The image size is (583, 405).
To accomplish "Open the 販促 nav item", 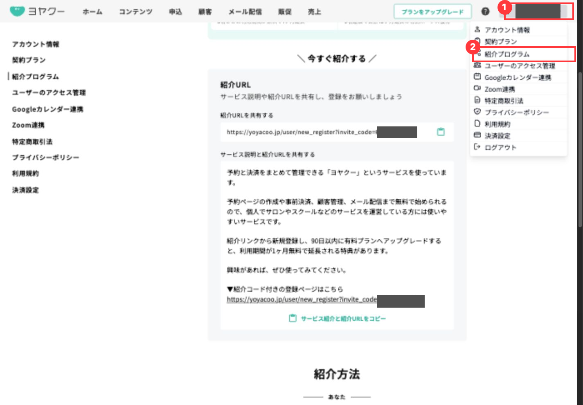I will click(x=285, y=12).
